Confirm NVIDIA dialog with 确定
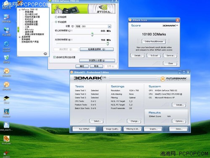Screen dimensions: 210x158 pyautogui.click(x=82, y=66)
